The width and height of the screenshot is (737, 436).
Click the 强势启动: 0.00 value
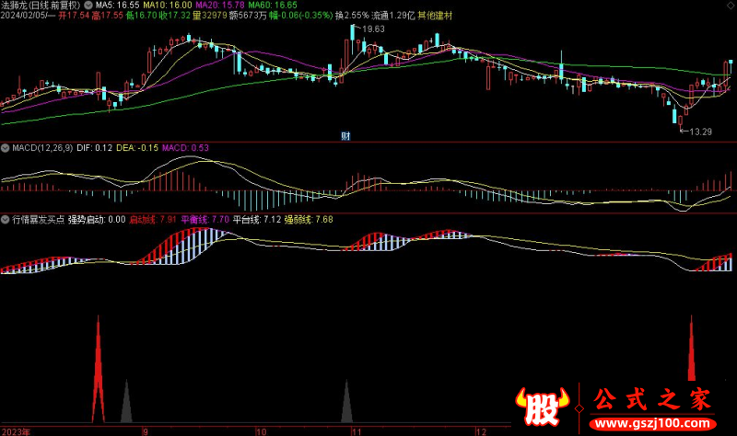[x=97, y=220]
